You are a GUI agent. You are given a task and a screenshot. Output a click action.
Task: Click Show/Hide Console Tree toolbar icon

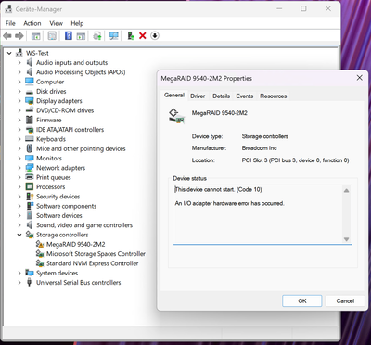click(x=36, y=36)
